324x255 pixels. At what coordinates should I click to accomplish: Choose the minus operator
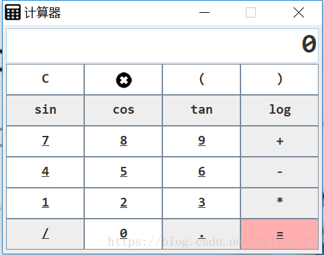[x=280, y=172]
